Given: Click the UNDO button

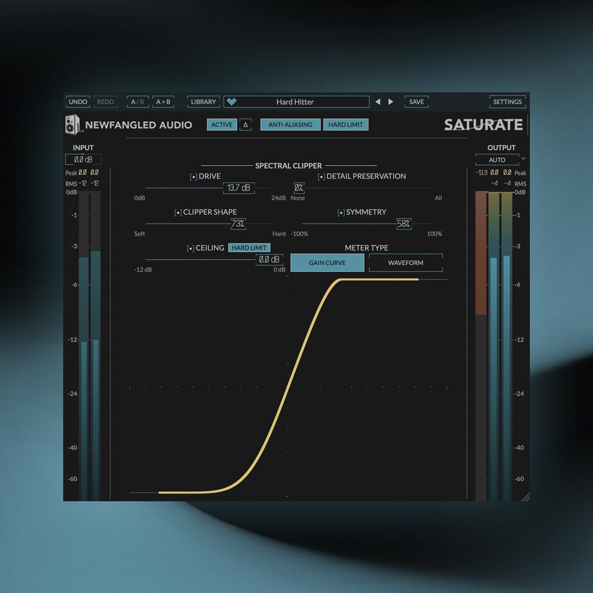Looking at the screenshot, I should pos(78,102).
